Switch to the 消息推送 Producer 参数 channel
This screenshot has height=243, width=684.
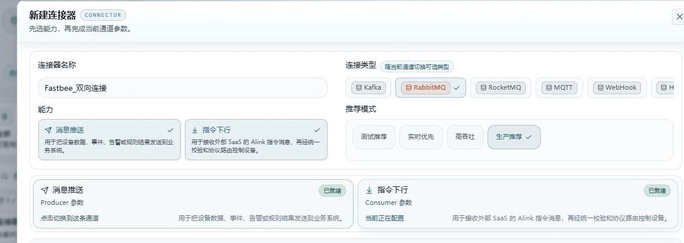click(x=193, y=204)
